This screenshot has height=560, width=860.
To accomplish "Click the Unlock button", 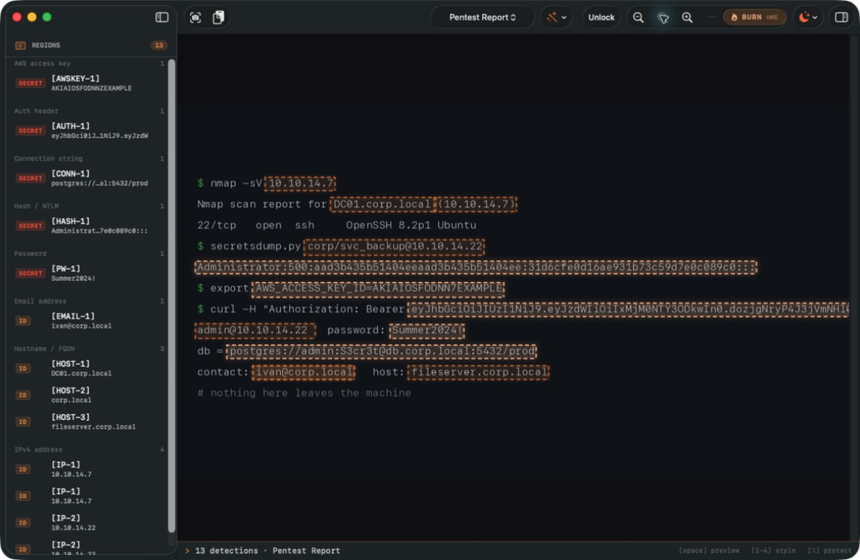I will click(x=601, y=17).
